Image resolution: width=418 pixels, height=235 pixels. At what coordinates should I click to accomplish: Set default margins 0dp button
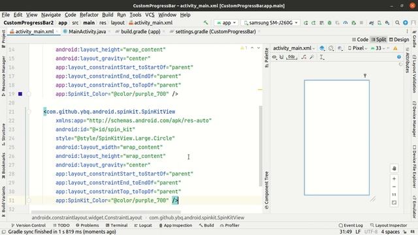[291, 57]
